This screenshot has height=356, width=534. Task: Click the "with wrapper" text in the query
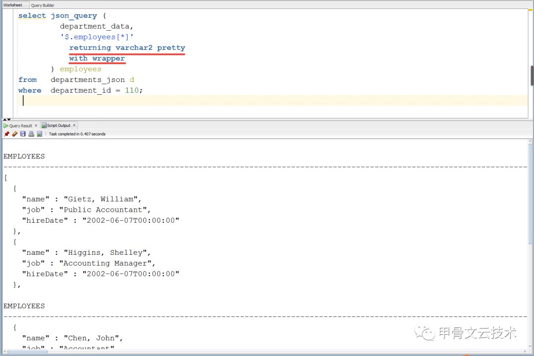coord(97,58)
